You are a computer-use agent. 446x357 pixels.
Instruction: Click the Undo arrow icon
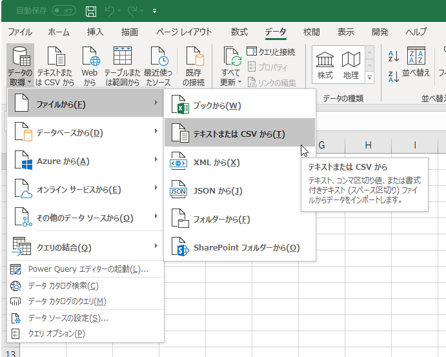(x=110, y=11)
